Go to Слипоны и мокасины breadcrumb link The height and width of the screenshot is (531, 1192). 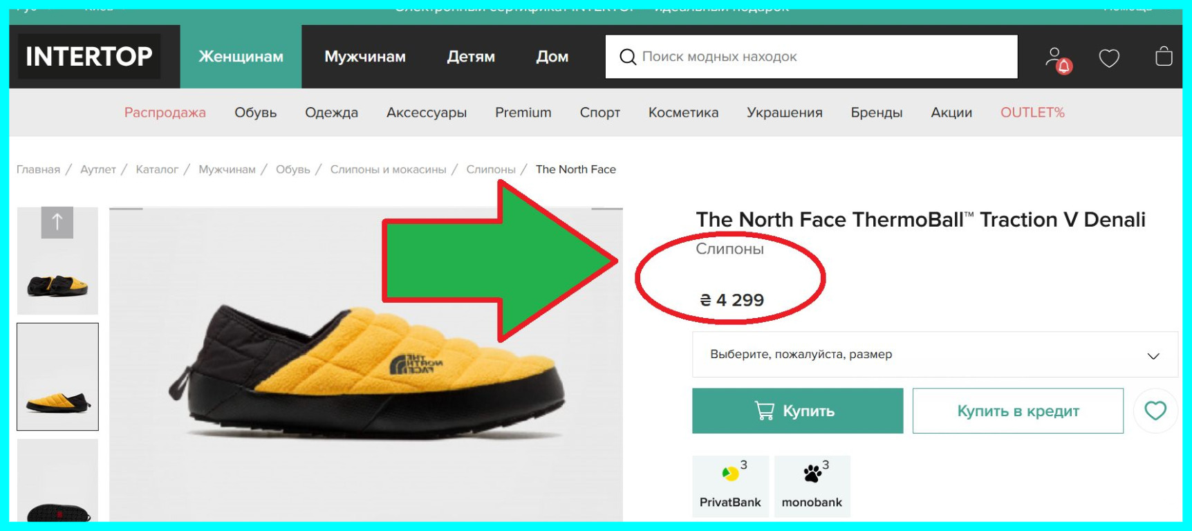(x=388, y=169)
